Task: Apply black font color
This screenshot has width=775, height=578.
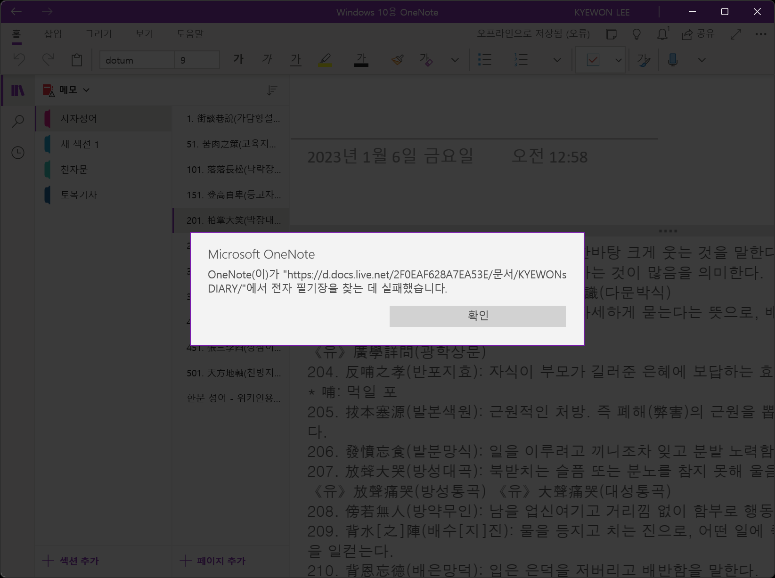Action: coord(361,59)
